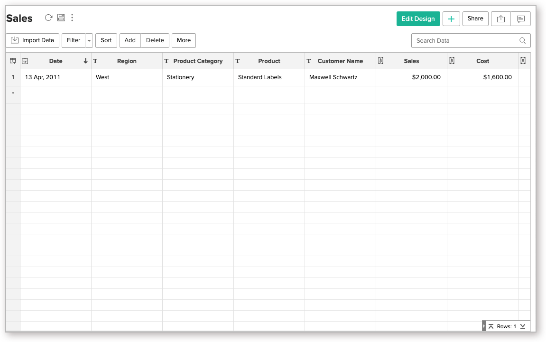
Task: Select the Product Category column header
Action: tap(198, 61)
